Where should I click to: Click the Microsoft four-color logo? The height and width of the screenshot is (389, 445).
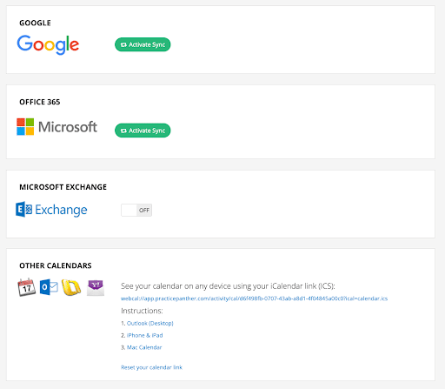25,127
